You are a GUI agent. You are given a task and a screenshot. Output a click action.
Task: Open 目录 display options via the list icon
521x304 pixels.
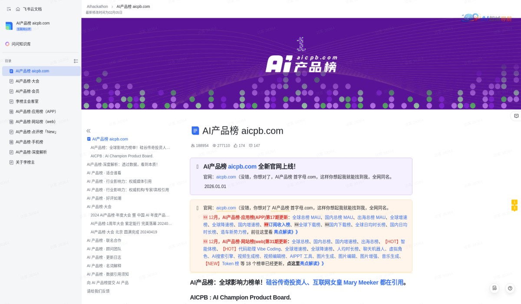click(x=76, y=61)
